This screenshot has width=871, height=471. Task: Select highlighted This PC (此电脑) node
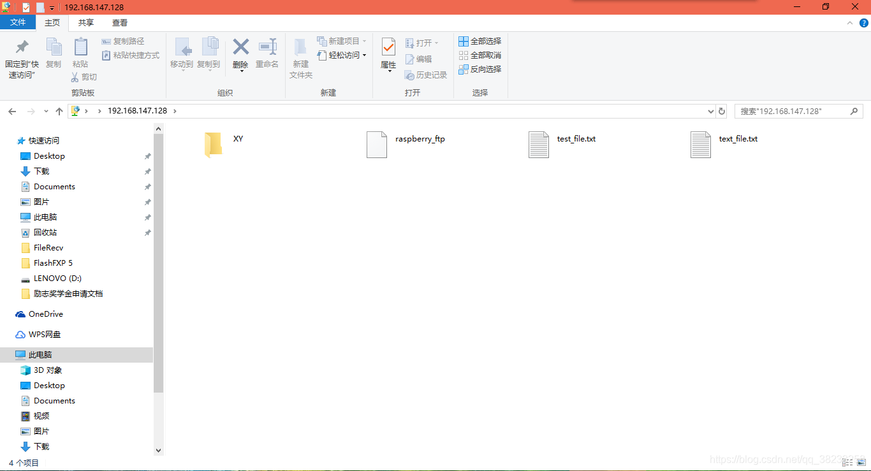point(77,355)
